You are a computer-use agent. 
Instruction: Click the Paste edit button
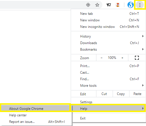tap(137, 94)
